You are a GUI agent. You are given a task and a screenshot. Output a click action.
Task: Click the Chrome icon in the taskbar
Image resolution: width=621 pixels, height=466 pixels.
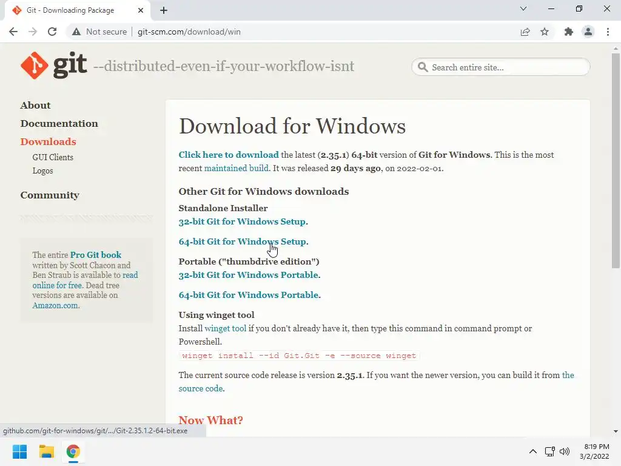tap(73, 451)
